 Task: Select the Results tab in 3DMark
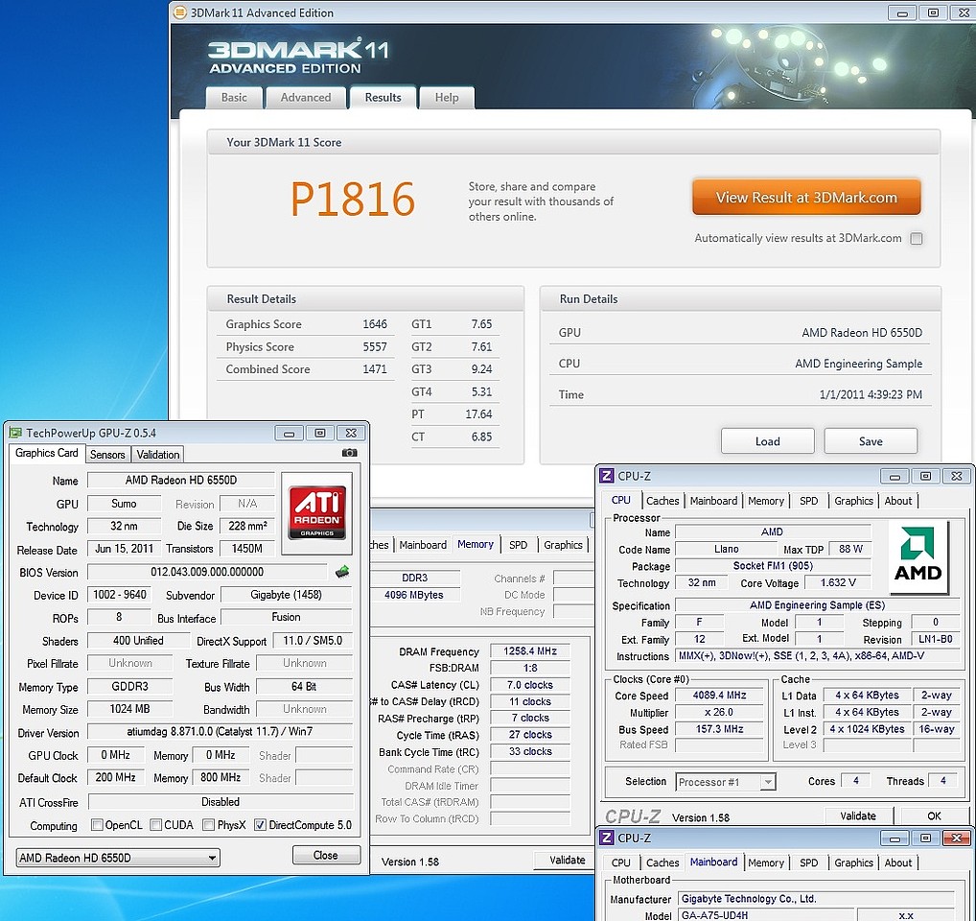pos(383,98)
